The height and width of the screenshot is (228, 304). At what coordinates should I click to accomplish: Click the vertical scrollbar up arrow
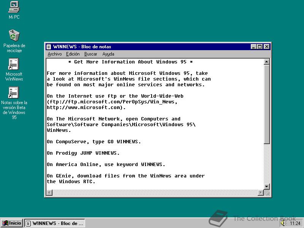coord(267,62)
